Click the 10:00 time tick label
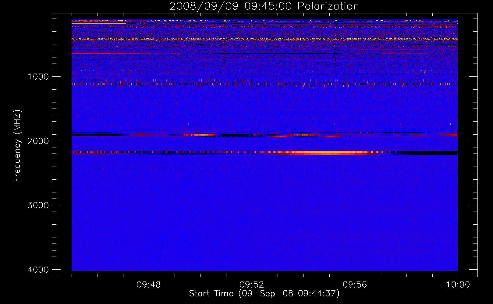This screenshot has height=304, width=493. coord(458,285)
